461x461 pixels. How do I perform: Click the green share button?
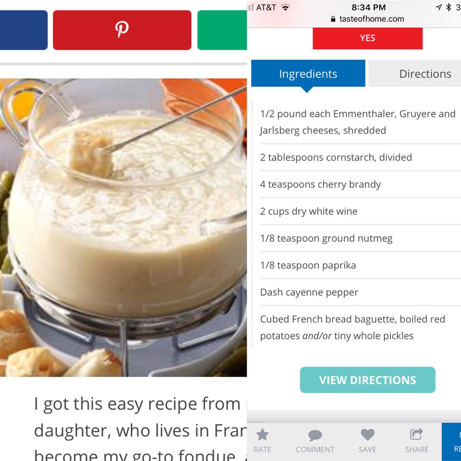tap(222, 30)
